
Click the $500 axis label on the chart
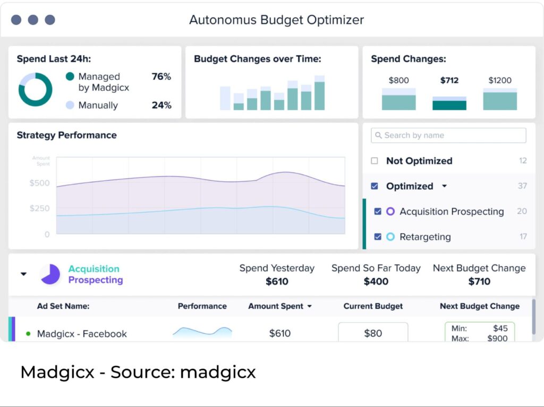[39, 183]
